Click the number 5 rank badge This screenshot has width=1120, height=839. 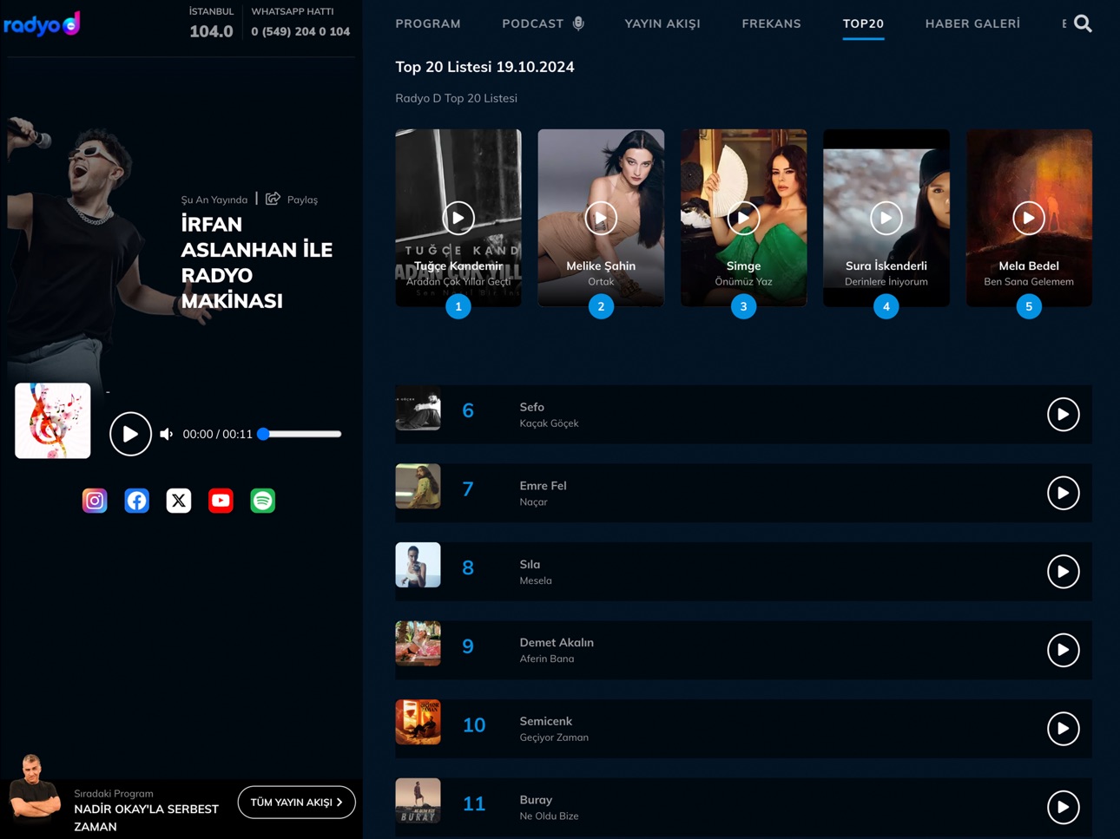click(1029, 306)
